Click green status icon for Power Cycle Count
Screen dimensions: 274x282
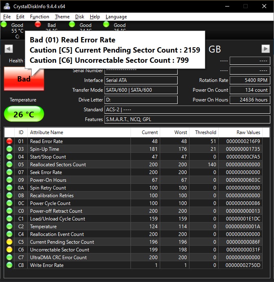(x=9, y=203)
